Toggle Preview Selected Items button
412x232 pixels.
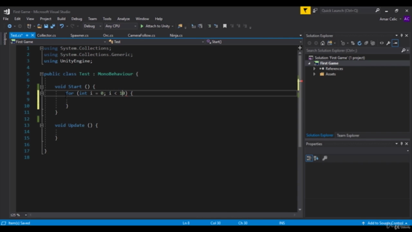[x=395, y=43]
